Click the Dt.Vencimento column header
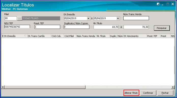This screenshot has height=98, width=177. click(x=135, y=36)
